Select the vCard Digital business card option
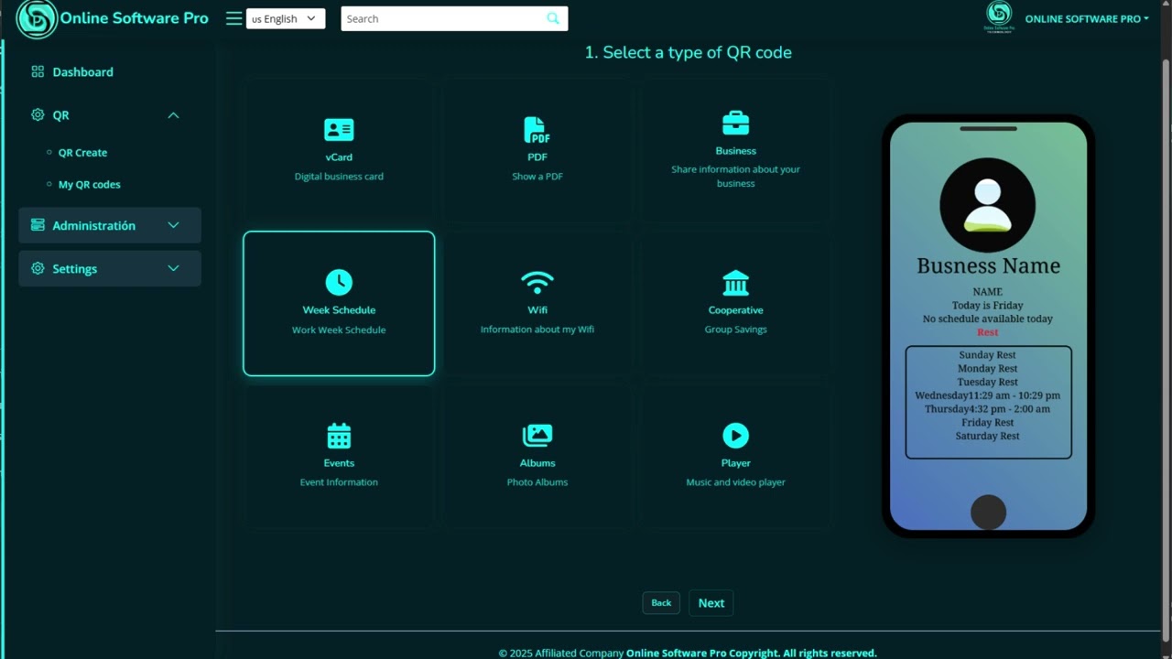The height and width of the screenshot is (659, 1172). pos(339,151)
